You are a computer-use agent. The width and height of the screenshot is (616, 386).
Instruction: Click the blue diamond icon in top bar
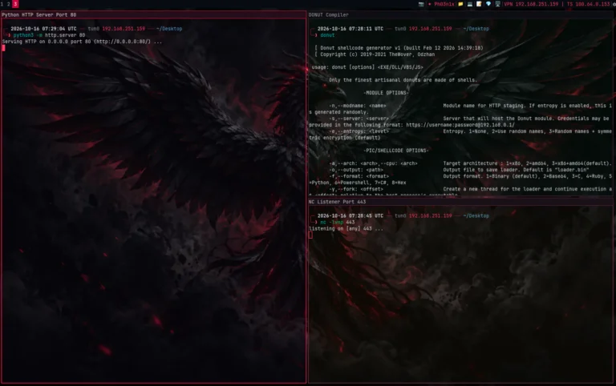point(488,4)
